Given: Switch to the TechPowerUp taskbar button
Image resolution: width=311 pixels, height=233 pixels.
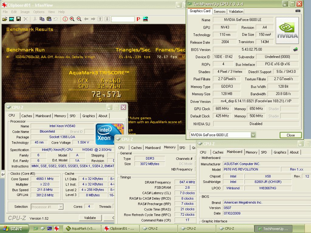Looking at the screenshot, I should [x=274, y=228].
